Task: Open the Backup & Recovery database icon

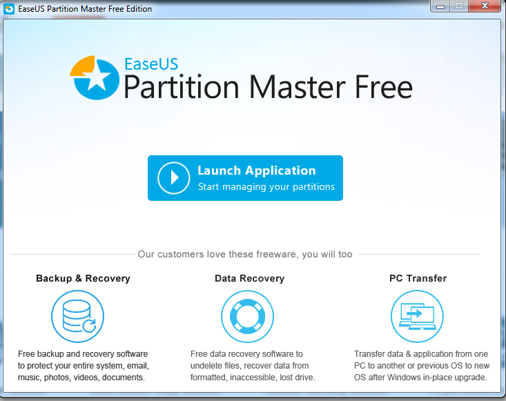Action: coord(77,317)
